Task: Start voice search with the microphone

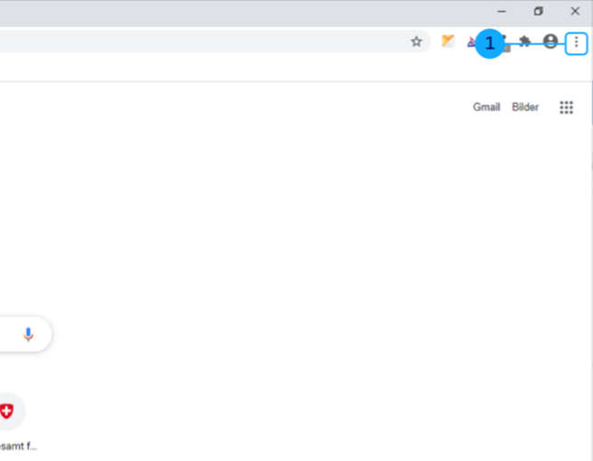Action: tap(28, 334)
